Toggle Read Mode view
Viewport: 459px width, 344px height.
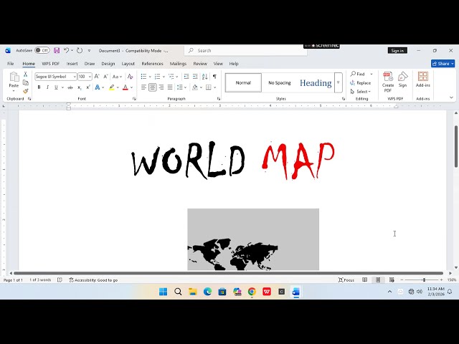[x=364, y=280]
